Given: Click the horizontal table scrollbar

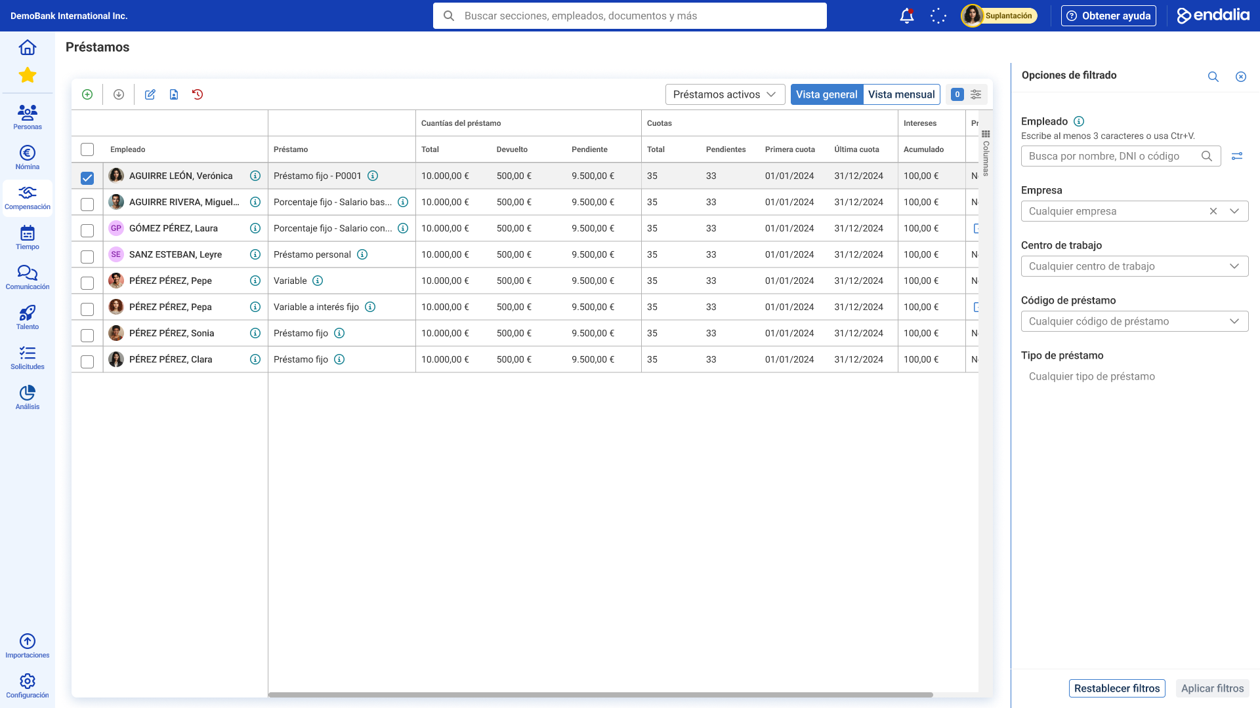Looking at the screenshot, I should pyautogui.click(x=600, y=695).
